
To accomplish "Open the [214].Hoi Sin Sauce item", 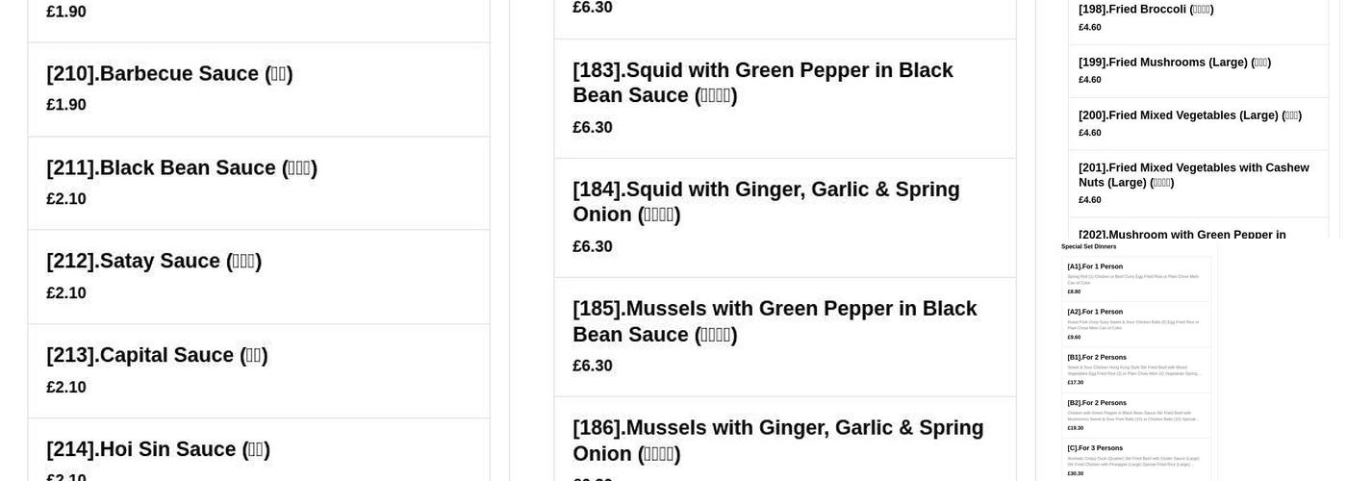I will point(259,449).
